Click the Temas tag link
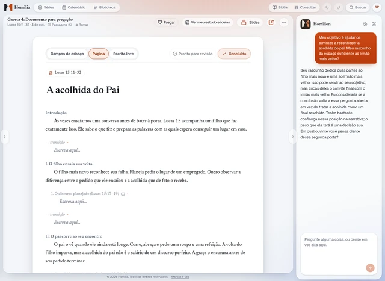Screen dimensions: 385x281 click(82, 25)
